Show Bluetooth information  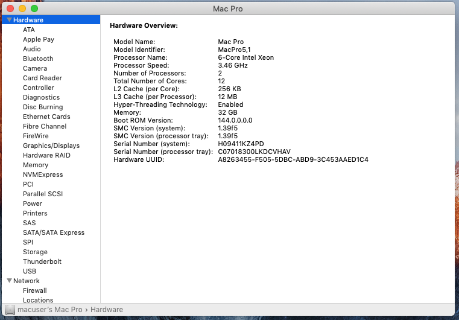(x=38, y=59)
